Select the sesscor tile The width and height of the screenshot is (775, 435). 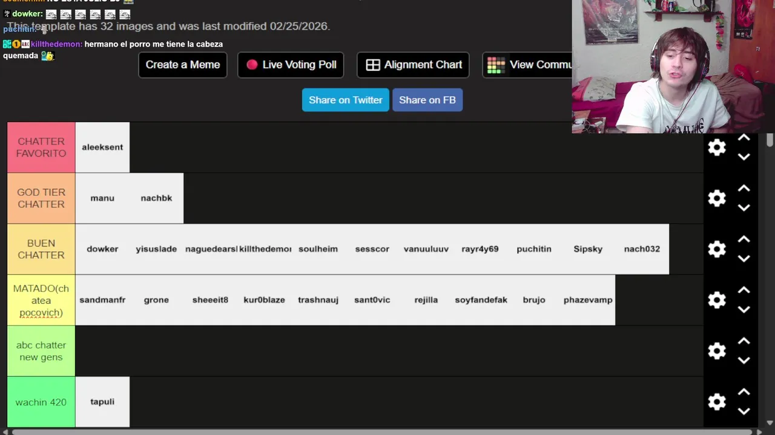(x=372, y=249)
